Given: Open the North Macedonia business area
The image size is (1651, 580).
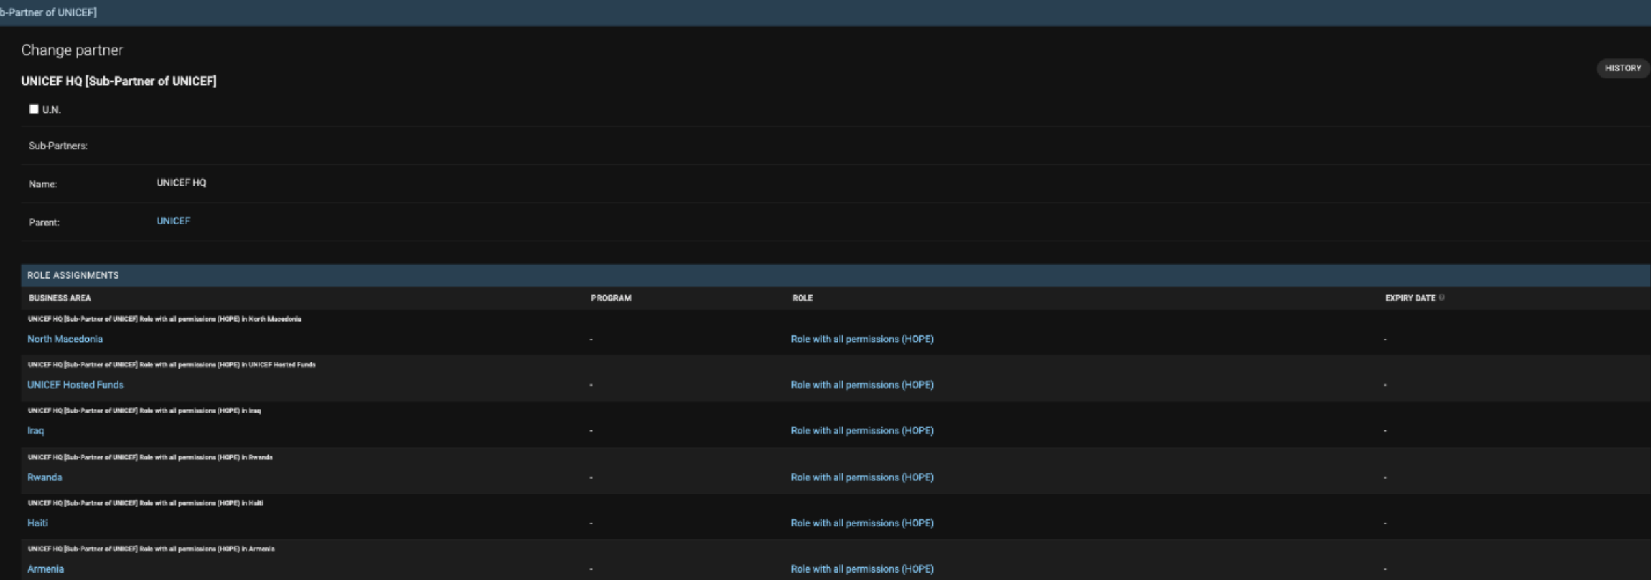Looking at the screenshot, I should coord(65,339).
